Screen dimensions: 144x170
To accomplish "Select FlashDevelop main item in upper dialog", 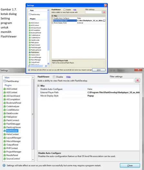I will click(x=34, y=14).
